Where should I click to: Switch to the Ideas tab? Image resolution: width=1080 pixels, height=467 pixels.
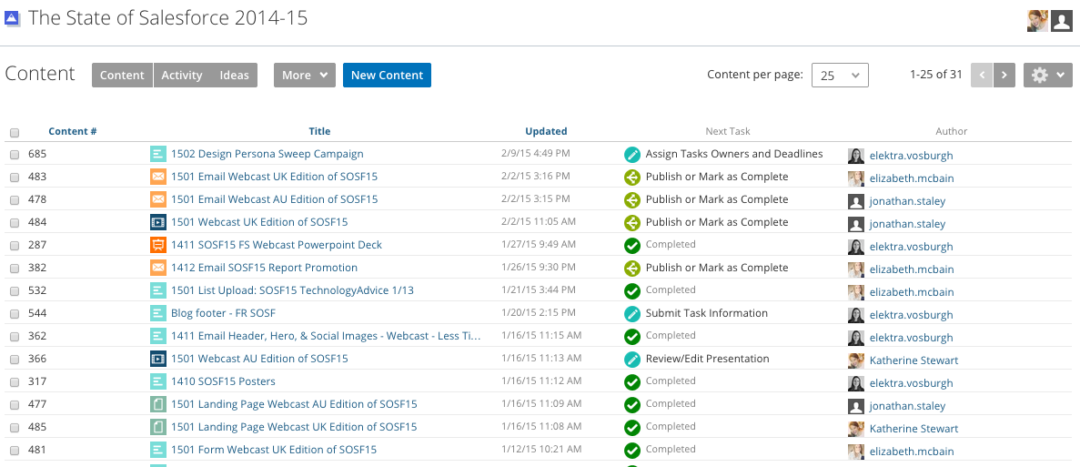pyautogui.click(x=234, y=76)
